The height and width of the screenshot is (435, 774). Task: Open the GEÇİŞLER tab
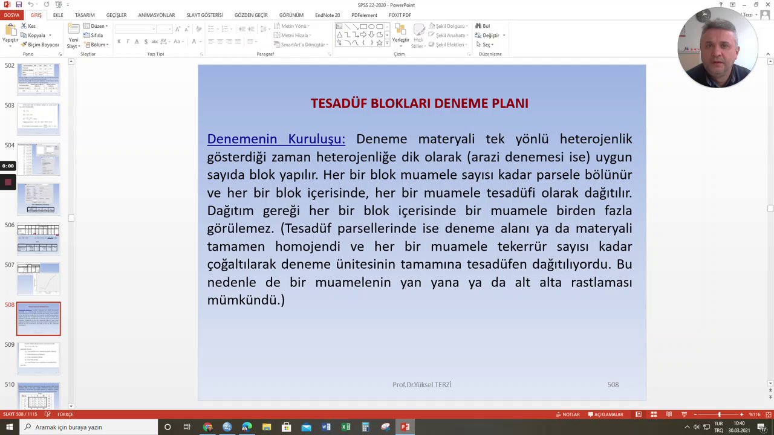(116, 15)
